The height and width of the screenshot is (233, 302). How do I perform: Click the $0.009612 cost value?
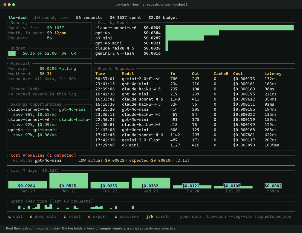tap(244, 99)
